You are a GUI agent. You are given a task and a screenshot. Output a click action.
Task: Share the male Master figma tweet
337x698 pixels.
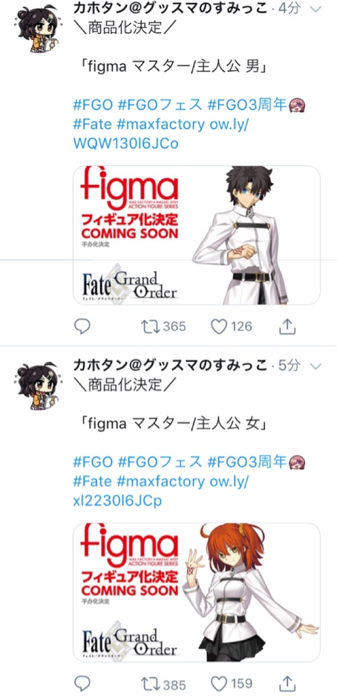[x=287, y=327]
